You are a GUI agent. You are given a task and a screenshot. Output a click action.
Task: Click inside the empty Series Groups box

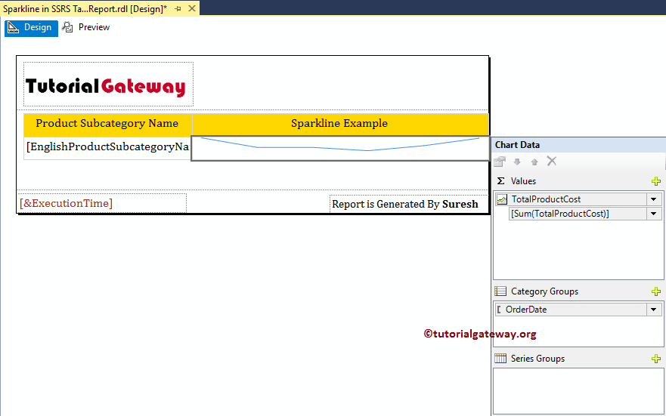pos(578,391)
